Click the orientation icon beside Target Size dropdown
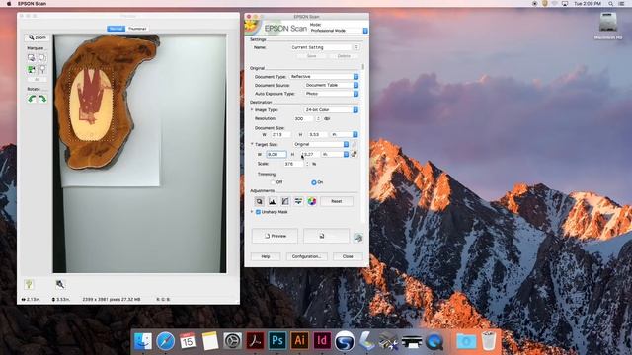Screen dimensions: 632x355 [x=355, y=144]
